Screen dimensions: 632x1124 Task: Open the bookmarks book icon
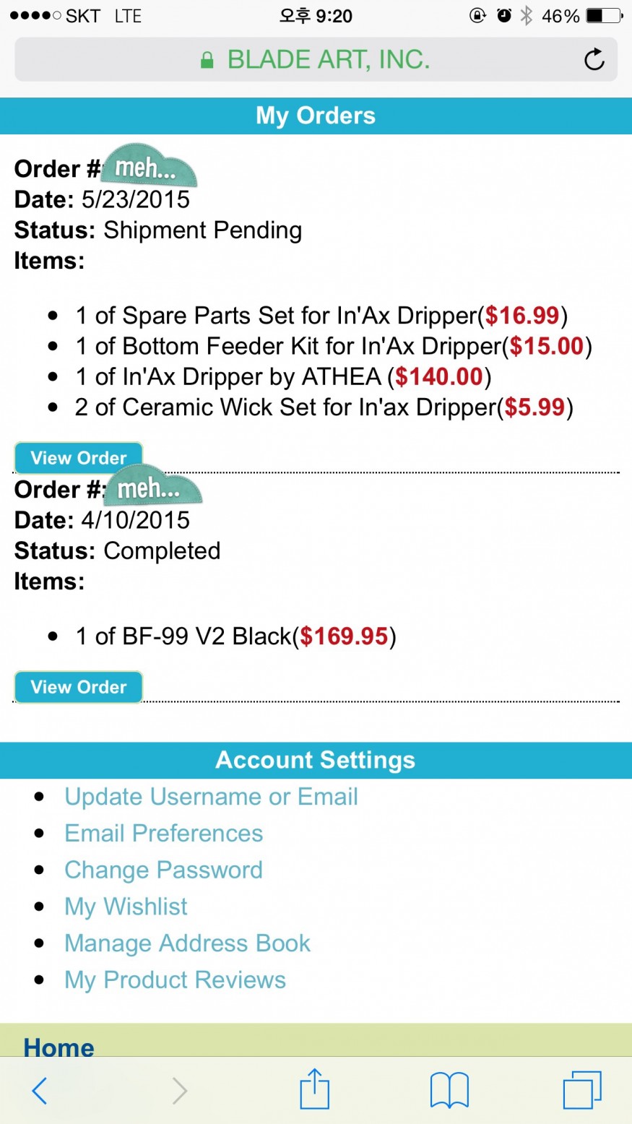click(x=449, y=1090)
